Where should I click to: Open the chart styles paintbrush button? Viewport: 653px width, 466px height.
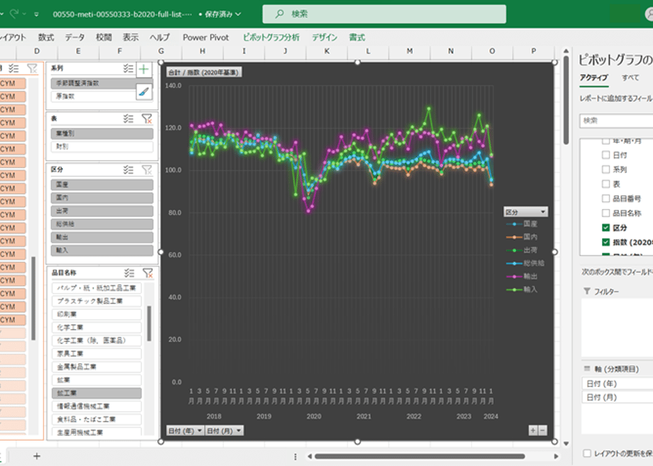tap(143, 92)
